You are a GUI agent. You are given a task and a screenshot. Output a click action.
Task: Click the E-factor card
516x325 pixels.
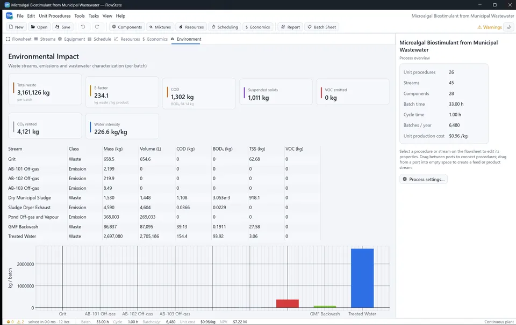pos(122,92)
